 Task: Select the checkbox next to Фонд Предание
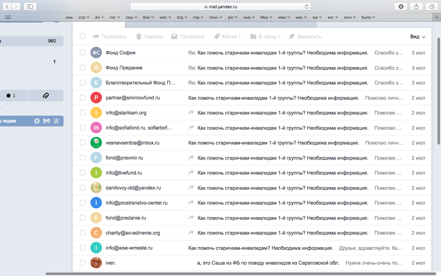click(x=83, y=68)
